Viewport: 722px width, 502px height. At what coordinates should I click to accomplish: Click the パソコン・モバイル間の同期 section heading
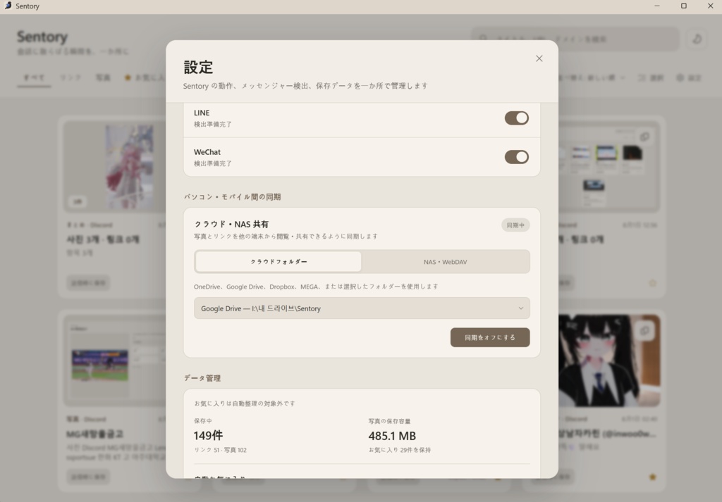[232, 196]
